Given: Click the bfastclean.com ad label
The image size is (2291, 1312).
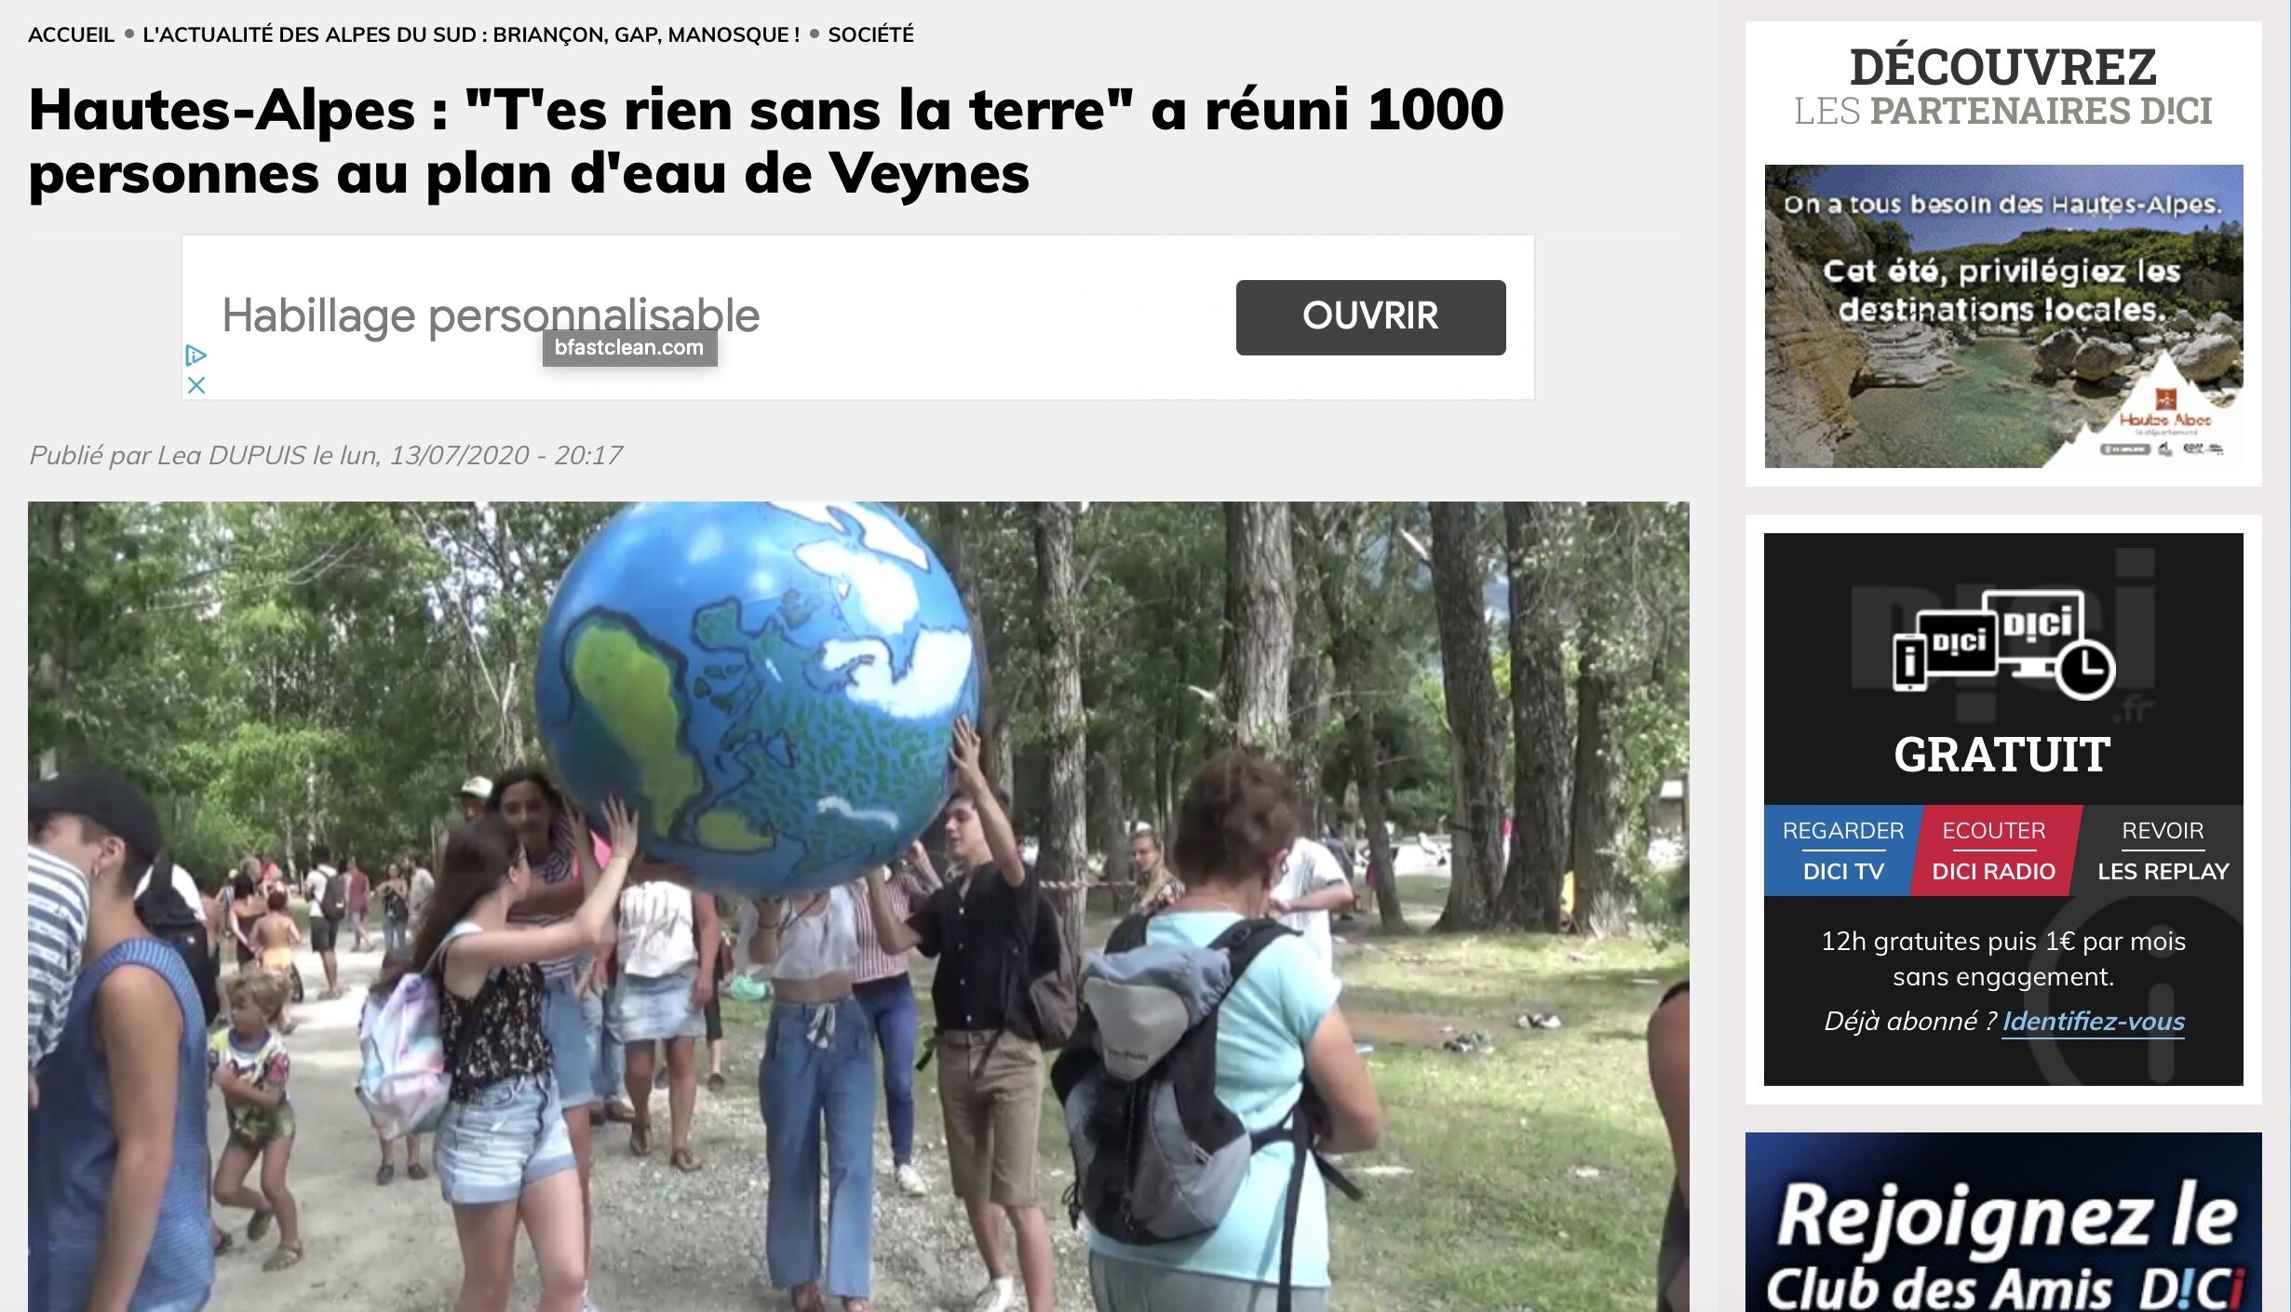Looking at the screenshot, I should (x=629, y=347).
